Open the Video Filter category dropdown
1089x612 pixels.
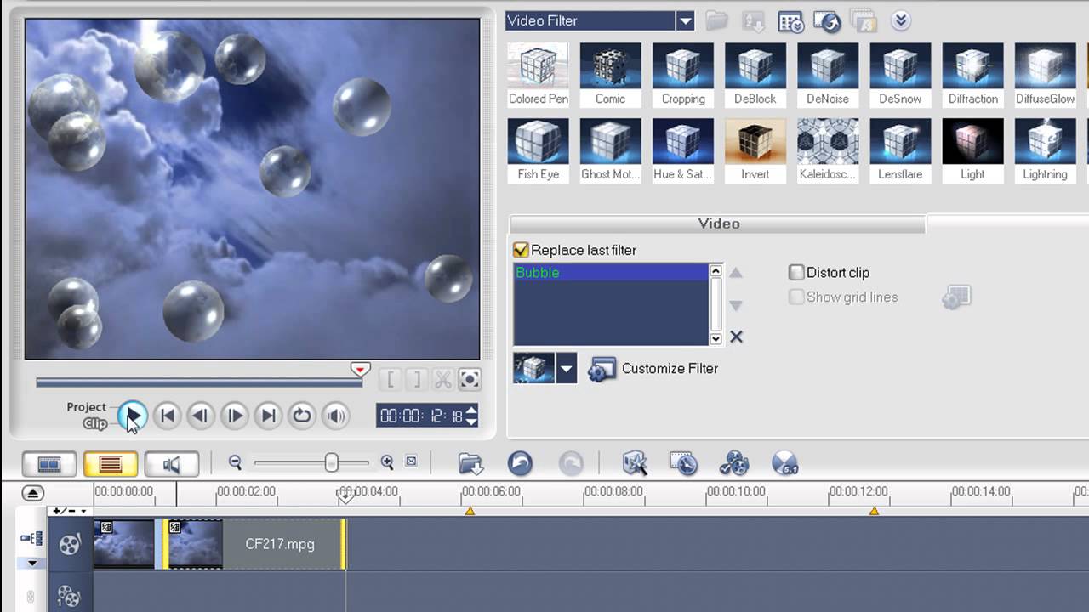pos(686,20)
